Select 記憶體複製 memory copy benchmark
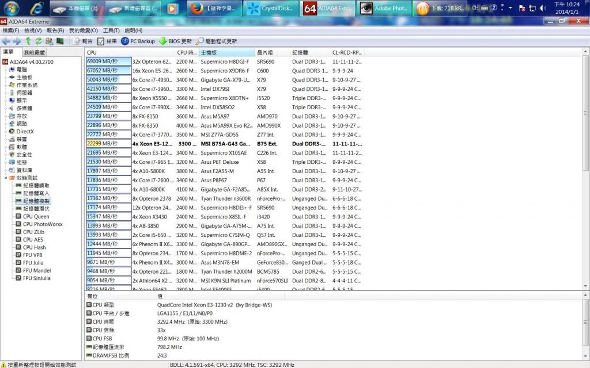The height and width of the screenshot is (368, 590). 32,201
